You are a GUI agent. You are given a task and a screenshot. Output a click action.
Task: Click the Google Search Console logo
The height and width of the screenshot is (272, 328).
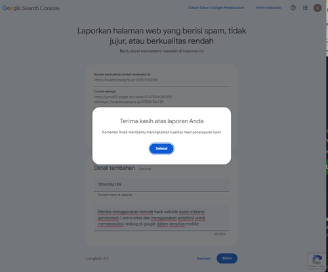(x=31, y=8)
